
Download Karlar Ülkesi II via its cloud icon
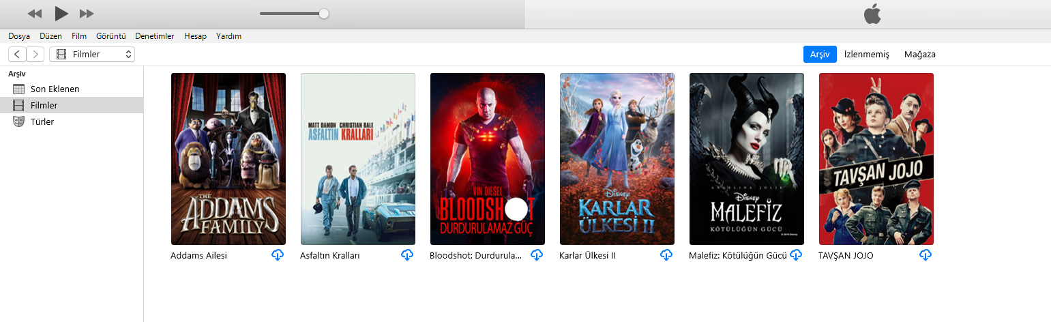tap(666, 255)
